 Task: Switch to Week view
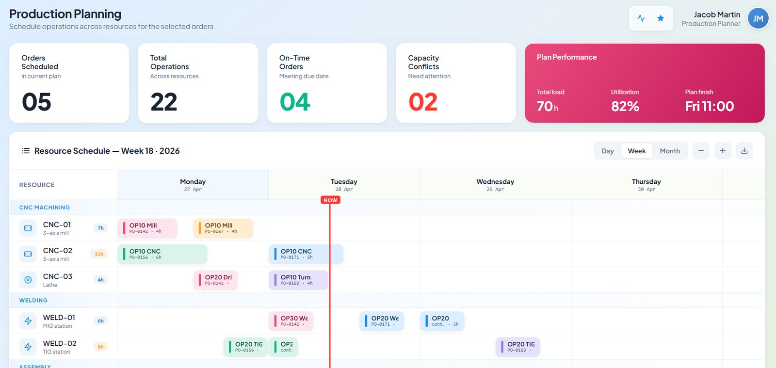tap(637, 151)
